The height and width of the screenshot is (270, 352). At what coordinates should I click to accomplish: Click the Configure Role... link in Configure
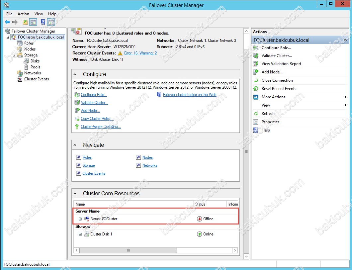coord(94,95)
